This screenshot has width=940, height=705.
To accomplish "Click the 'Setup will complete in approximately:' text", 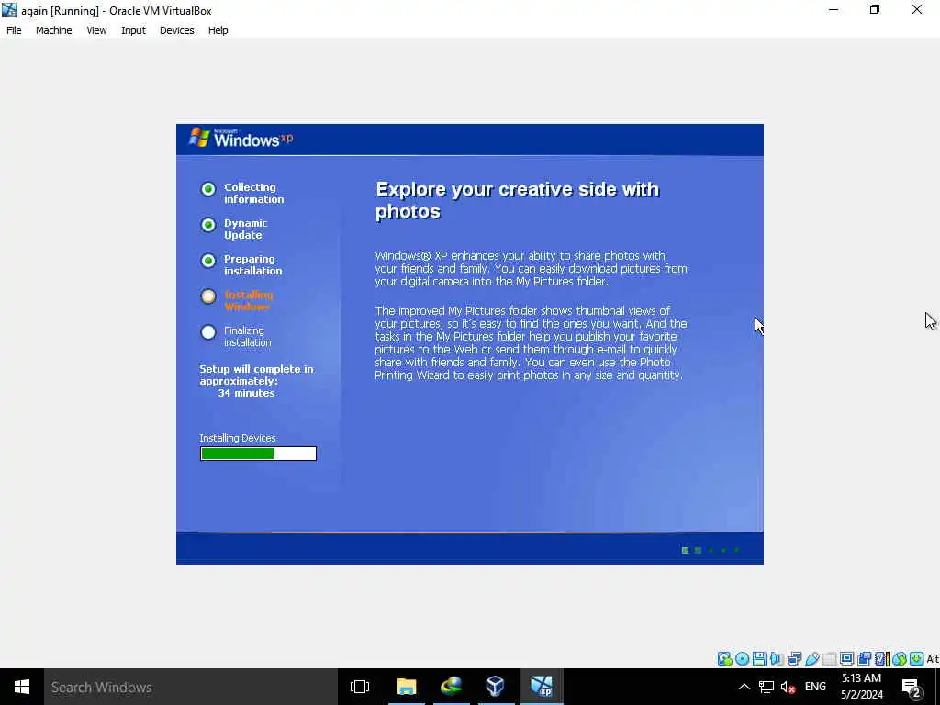I will point(257,375).
